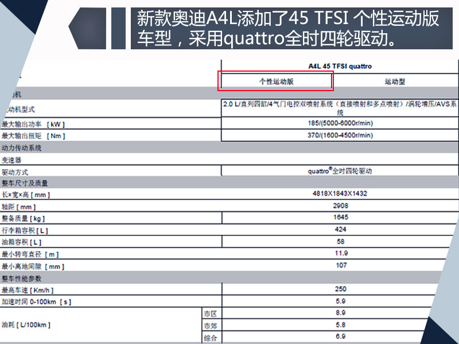Click the '运动型' column heading

(395, 81)
